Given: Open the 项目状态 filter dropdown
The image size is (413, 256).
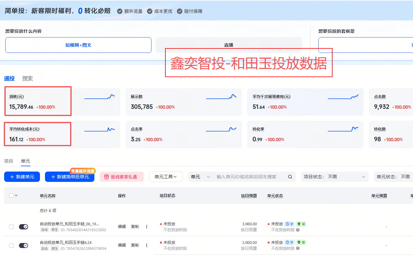Looking at the screenshot, I should click(x=335, y=177).
